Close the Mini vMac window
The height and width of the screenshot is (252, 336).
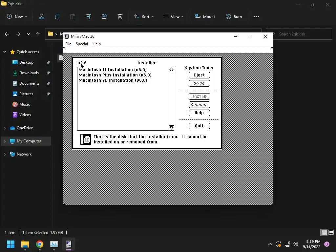[265, 36]
